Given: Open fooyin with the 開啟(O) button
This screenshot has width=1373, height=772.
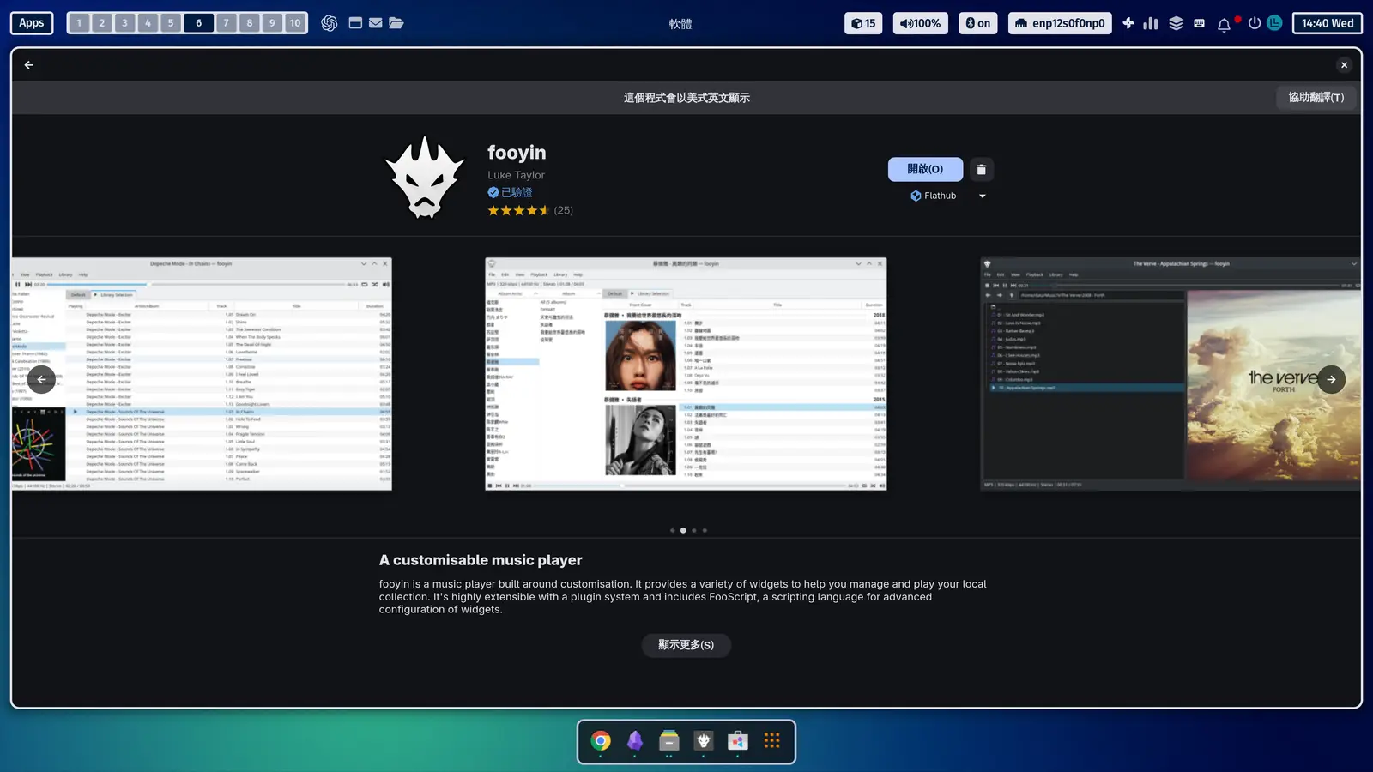Looking at the screenshot, I should (925, 169).
